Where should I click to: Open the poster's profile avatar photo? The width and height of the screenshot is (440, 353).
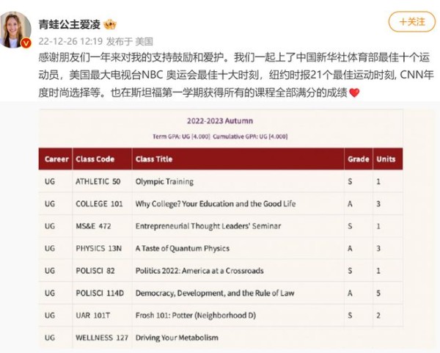[x=15, y=30]
